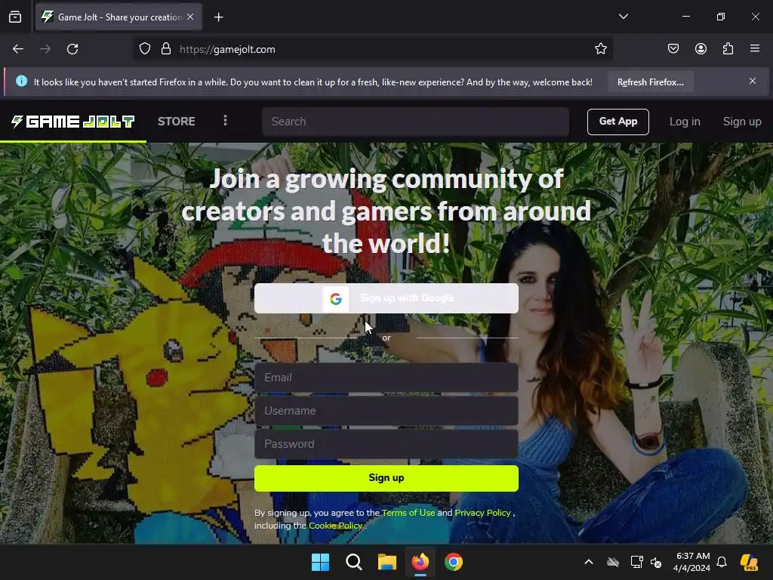The image size is (773, 580).
Task: Click Sign up with Google button
Action: point(386,298)
